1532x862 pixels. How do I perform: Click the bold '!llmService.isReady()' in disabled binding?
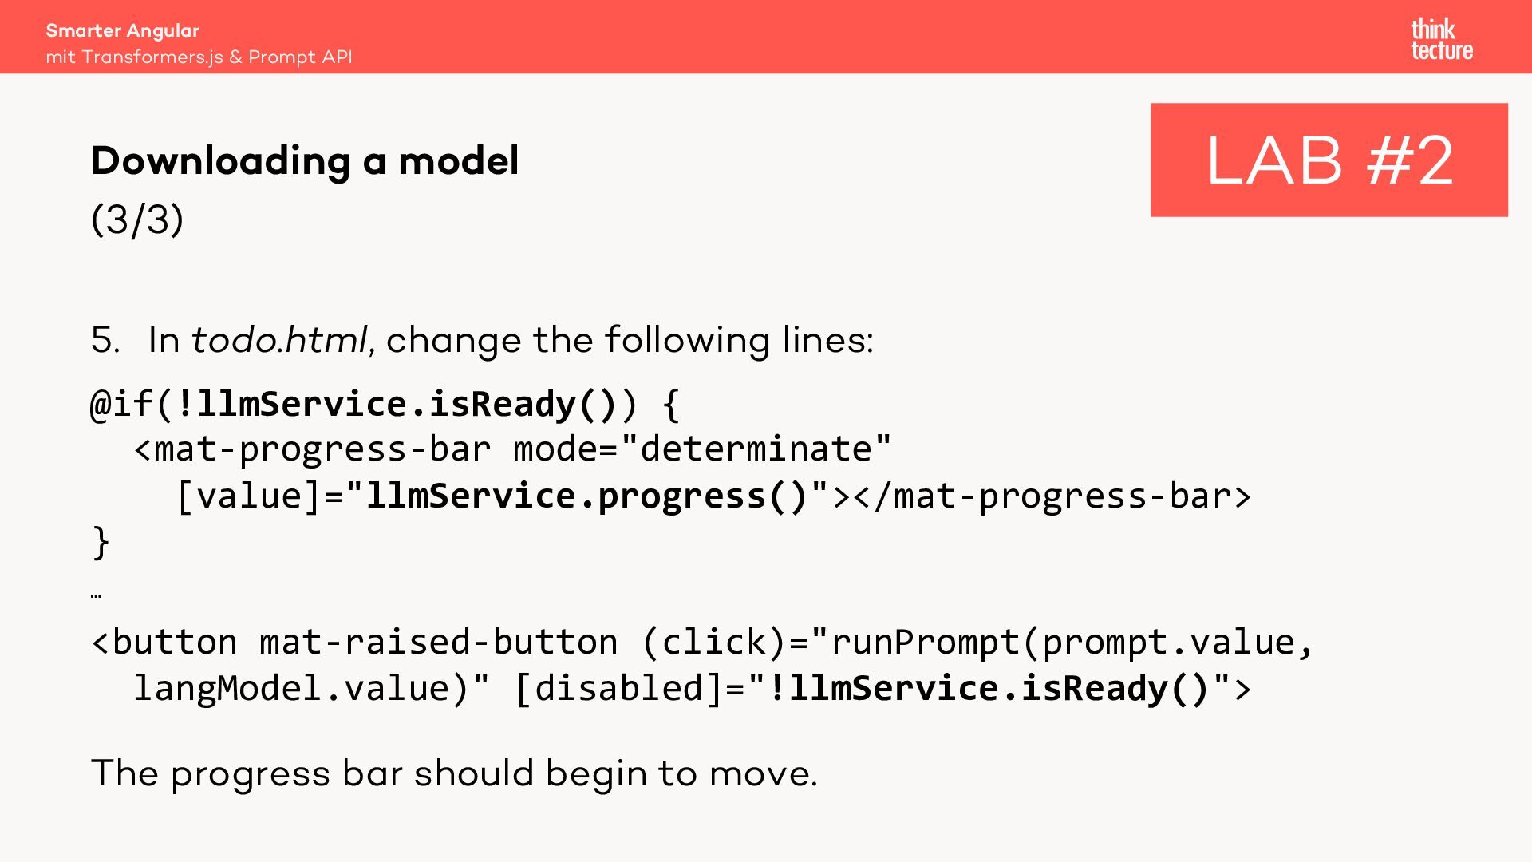click(988, 689)
